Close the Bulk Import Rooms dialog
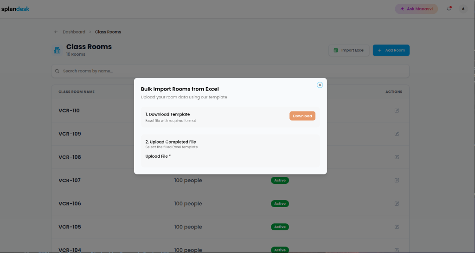Image resolution: width=475 pixels, height=253 pixels. click(320, 85)
